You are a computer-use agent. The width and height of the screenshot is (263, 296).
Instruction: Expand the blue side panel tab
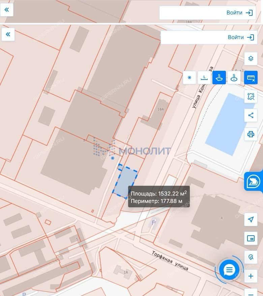click(x=254, y=182)
